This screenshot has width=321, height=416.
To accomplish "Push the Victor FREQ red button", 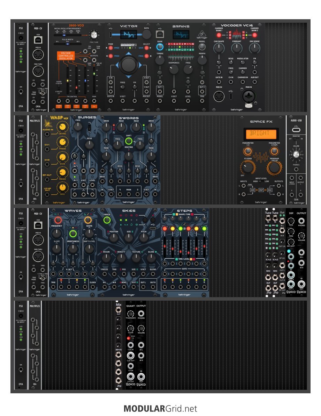I will click(x=146, y=56).
